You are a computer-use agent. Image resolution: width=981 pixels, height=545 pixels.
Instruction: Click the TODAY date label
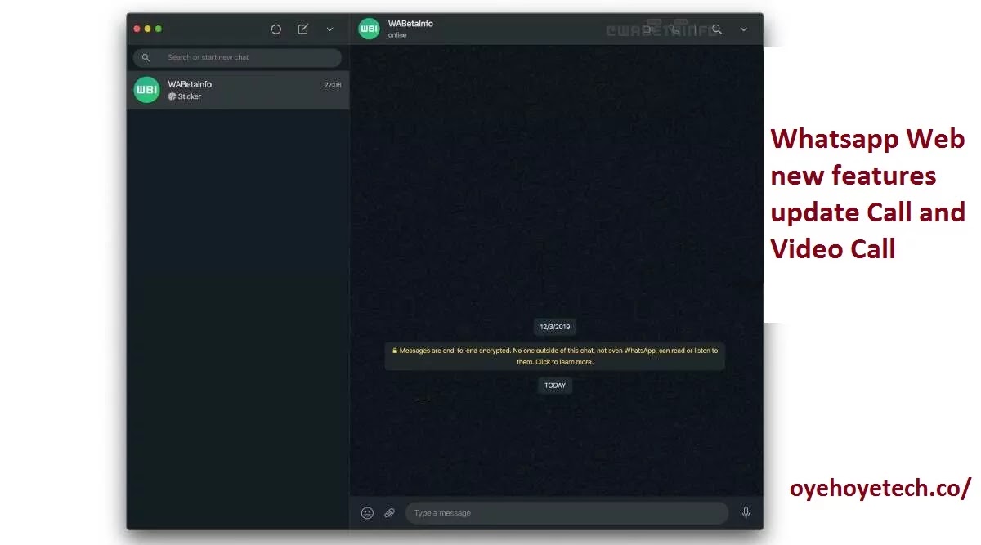555,386
